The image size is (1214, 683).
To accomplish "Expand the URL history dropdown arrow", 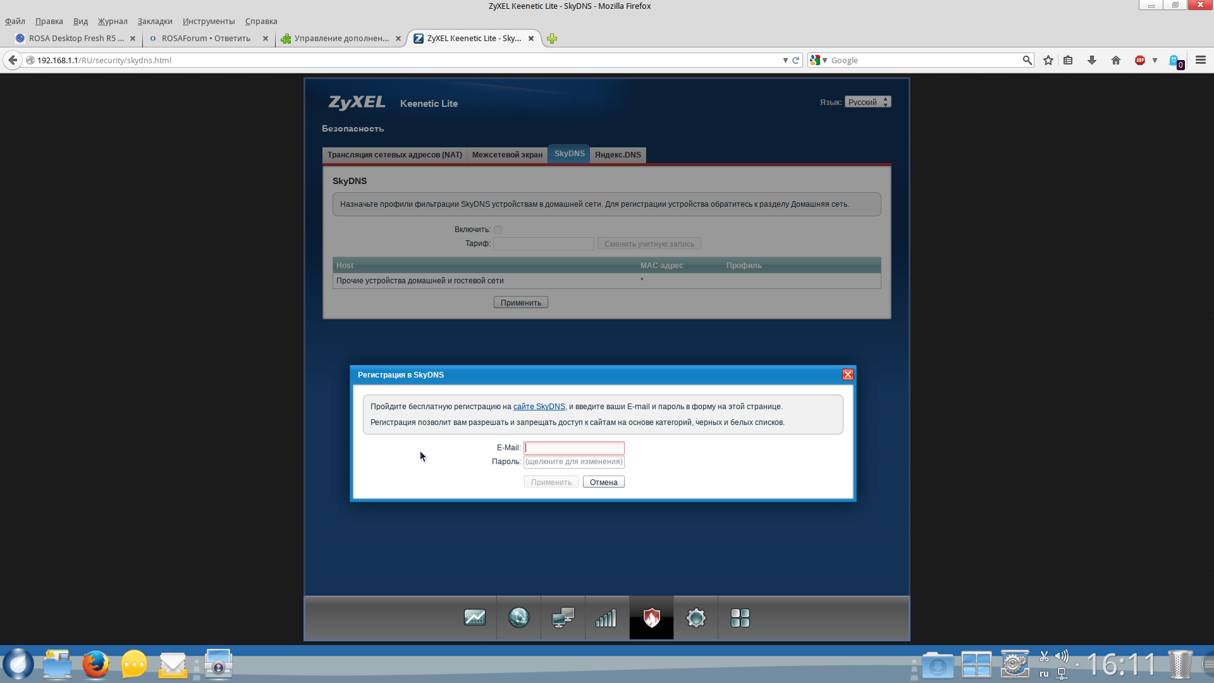I will tap(785, 61).
